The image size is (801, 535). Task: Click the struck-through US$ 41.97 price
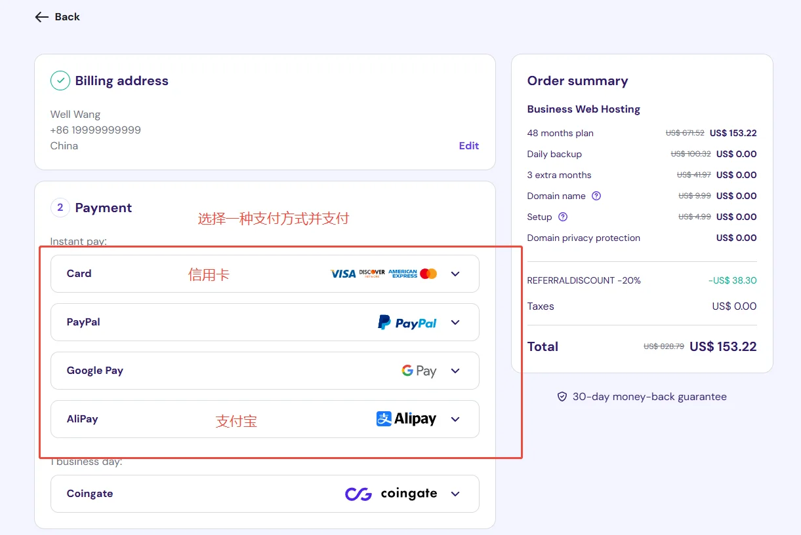pos(694,175)
